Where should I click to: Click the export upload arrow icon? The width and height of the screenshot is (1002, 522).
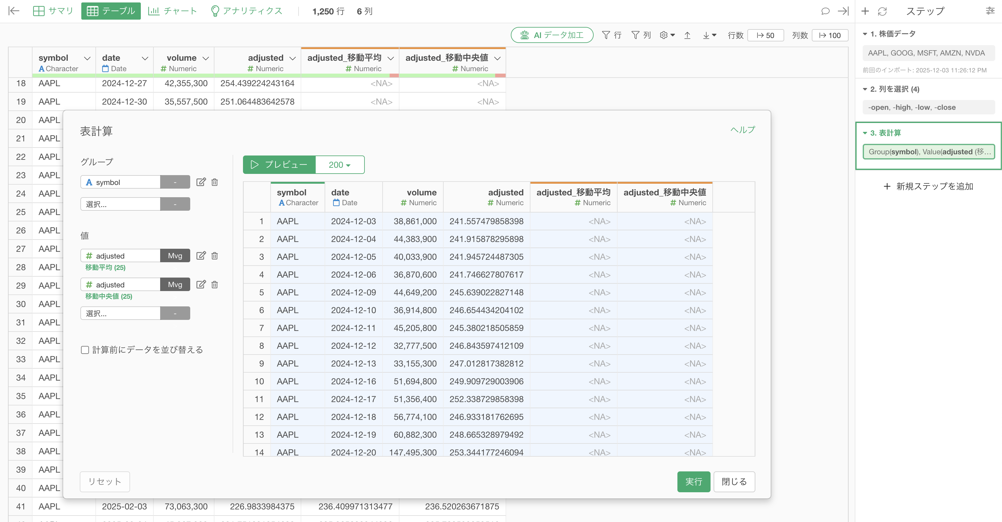click(x=687, y=35)
